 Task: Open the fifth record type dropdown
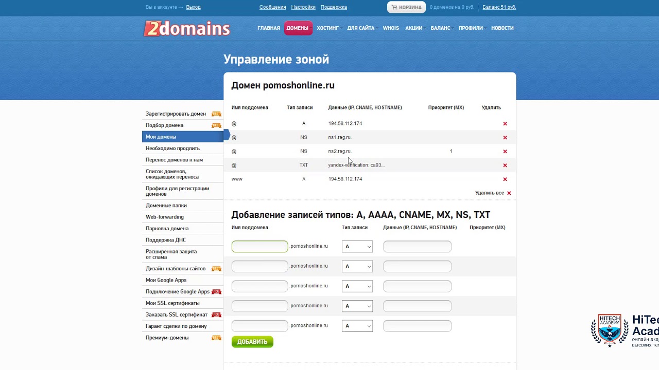pyautogui.click(x=357, y=326)
